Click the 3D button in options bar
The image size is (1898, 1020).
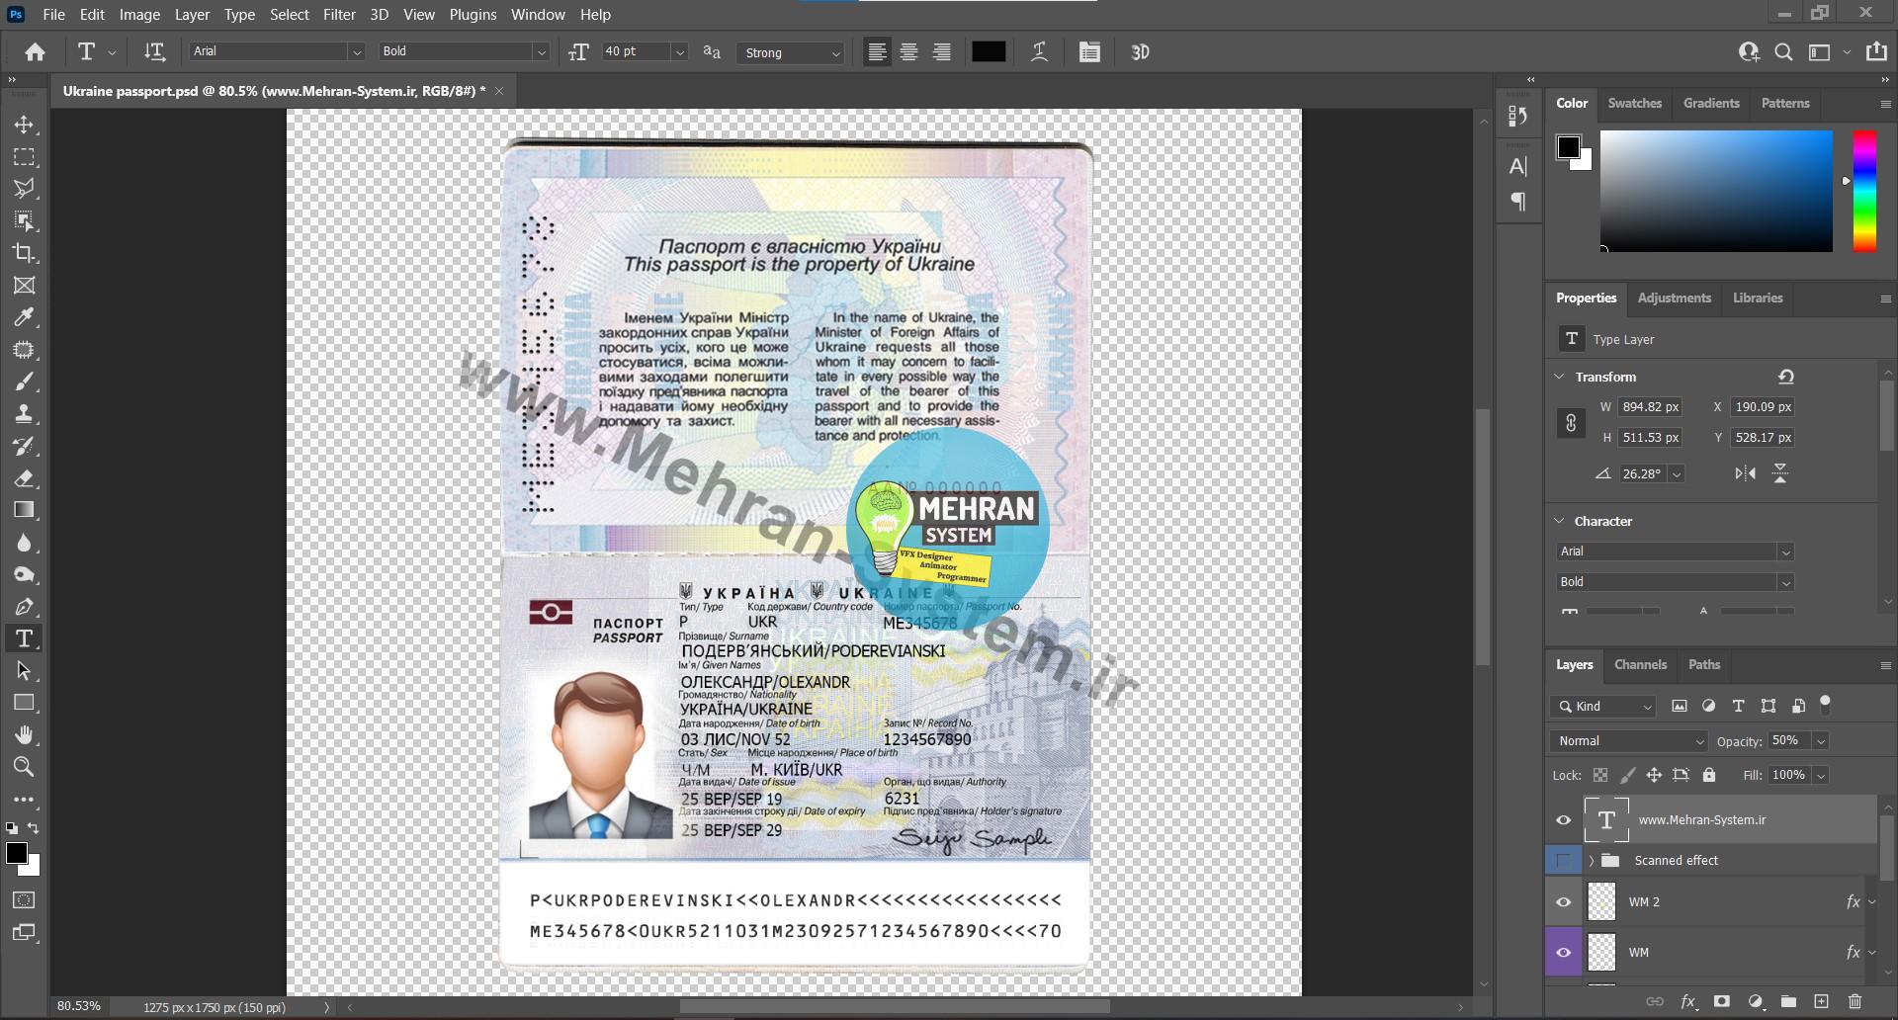click(x=1140, y=52)
